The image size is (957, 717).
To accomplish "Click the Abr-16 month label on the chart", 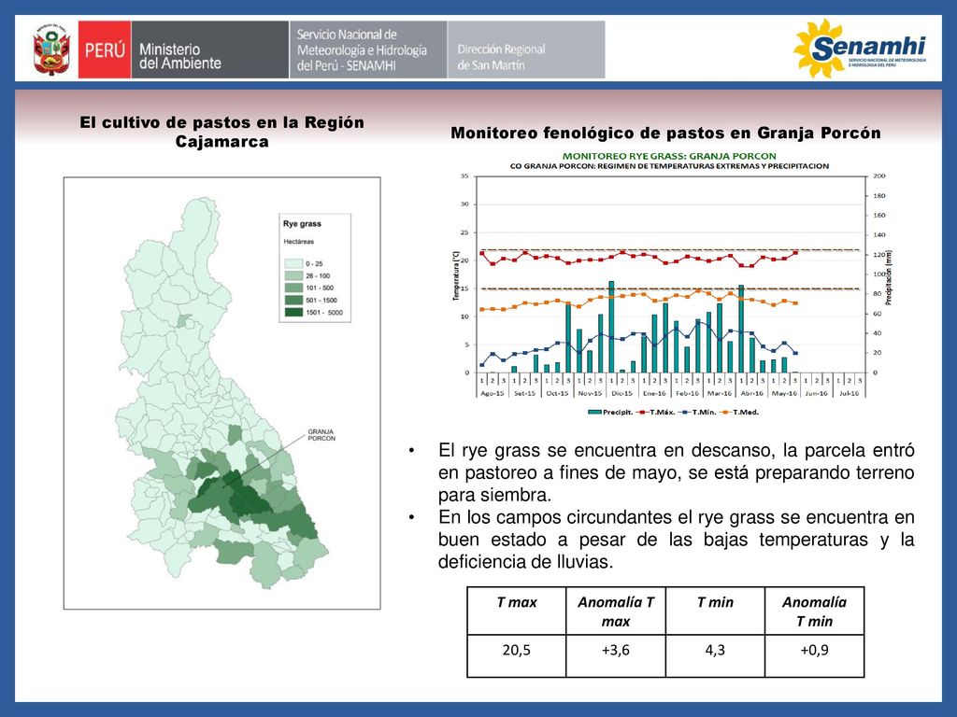I will 751,393.
